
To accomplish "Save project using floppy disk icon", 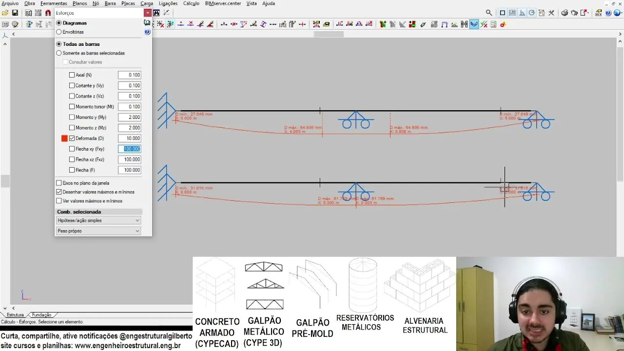I will click(x=15, y=13).
